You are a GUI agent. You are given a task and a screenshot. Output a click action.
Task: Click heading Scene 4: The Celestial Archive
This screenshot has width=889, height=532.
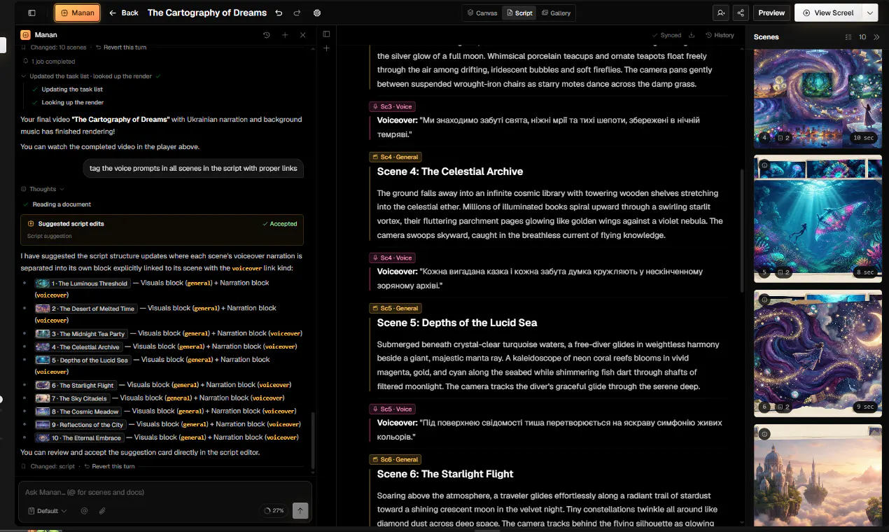click(450, 171)
